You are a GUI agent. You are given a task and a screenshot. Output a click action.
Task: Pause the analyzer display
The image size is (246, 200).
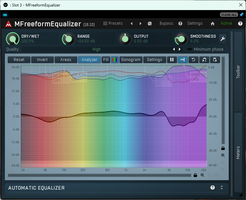(x=172, y=60)
